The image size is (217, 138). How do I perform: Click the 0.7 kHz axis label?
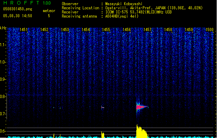[x=3, y=114]
